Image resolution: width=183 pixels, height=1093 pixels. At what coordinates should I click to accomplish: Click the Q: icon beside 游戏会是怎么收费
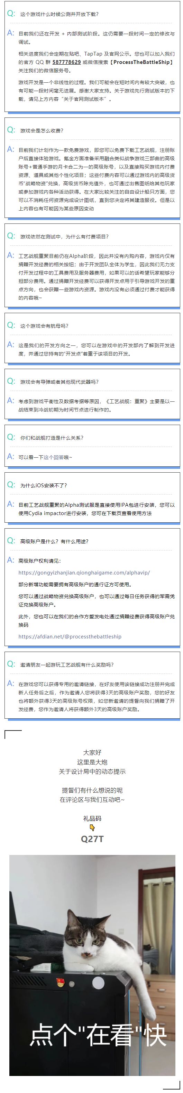pyautogui.click(x=11, y=130)
